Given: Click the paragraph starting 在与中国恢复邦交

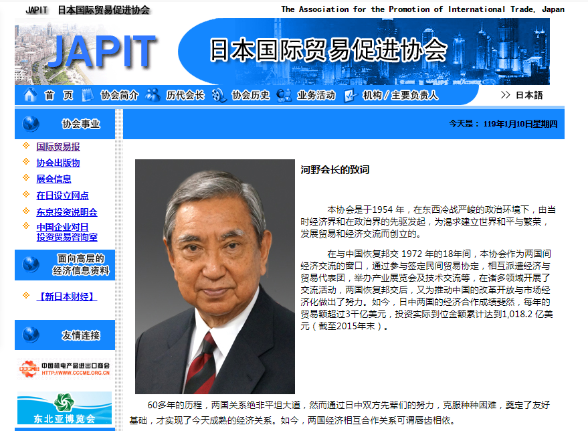Looking at the screenshot, I should click(426, 290).
